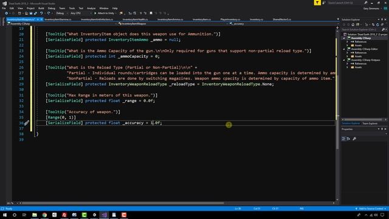Viewport: 389px width, 219px height.
Task: Click the Solution Explorer search magnifier icon
Action: pyautogui.click(x=384, y=30)
